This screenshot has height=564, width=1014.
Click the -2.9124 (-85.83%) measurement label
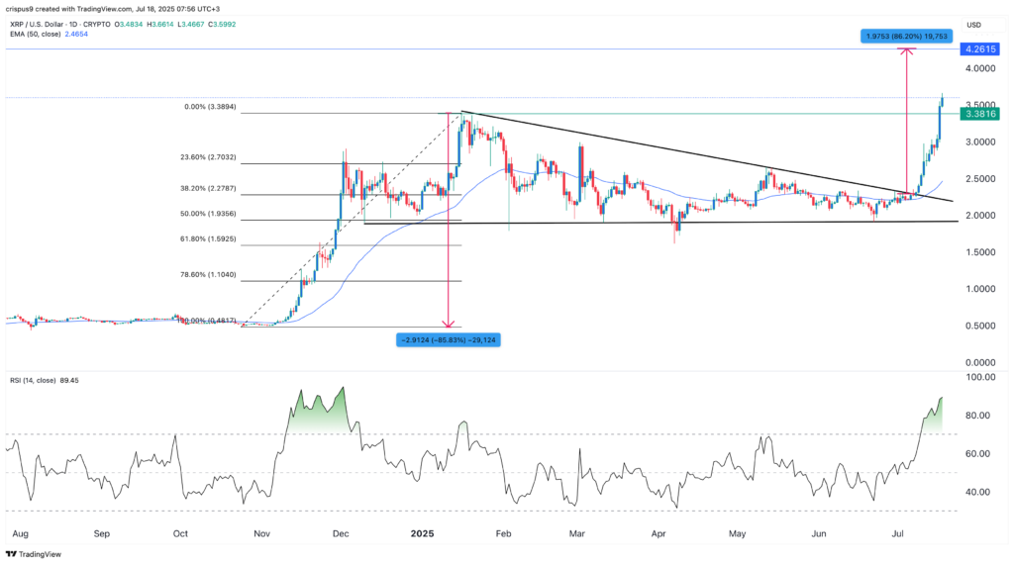pyautogui.click(x=448, y=340)
